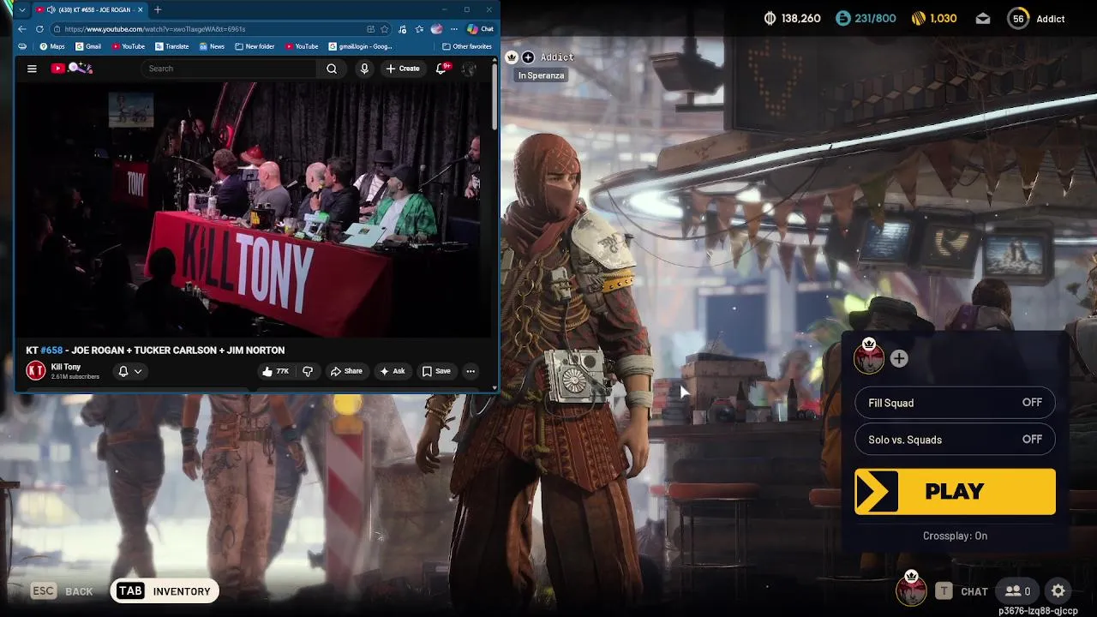The image size is (1097, 617).
Task: Click the 138,260 coin currency icon
Action: coord(770,19)
